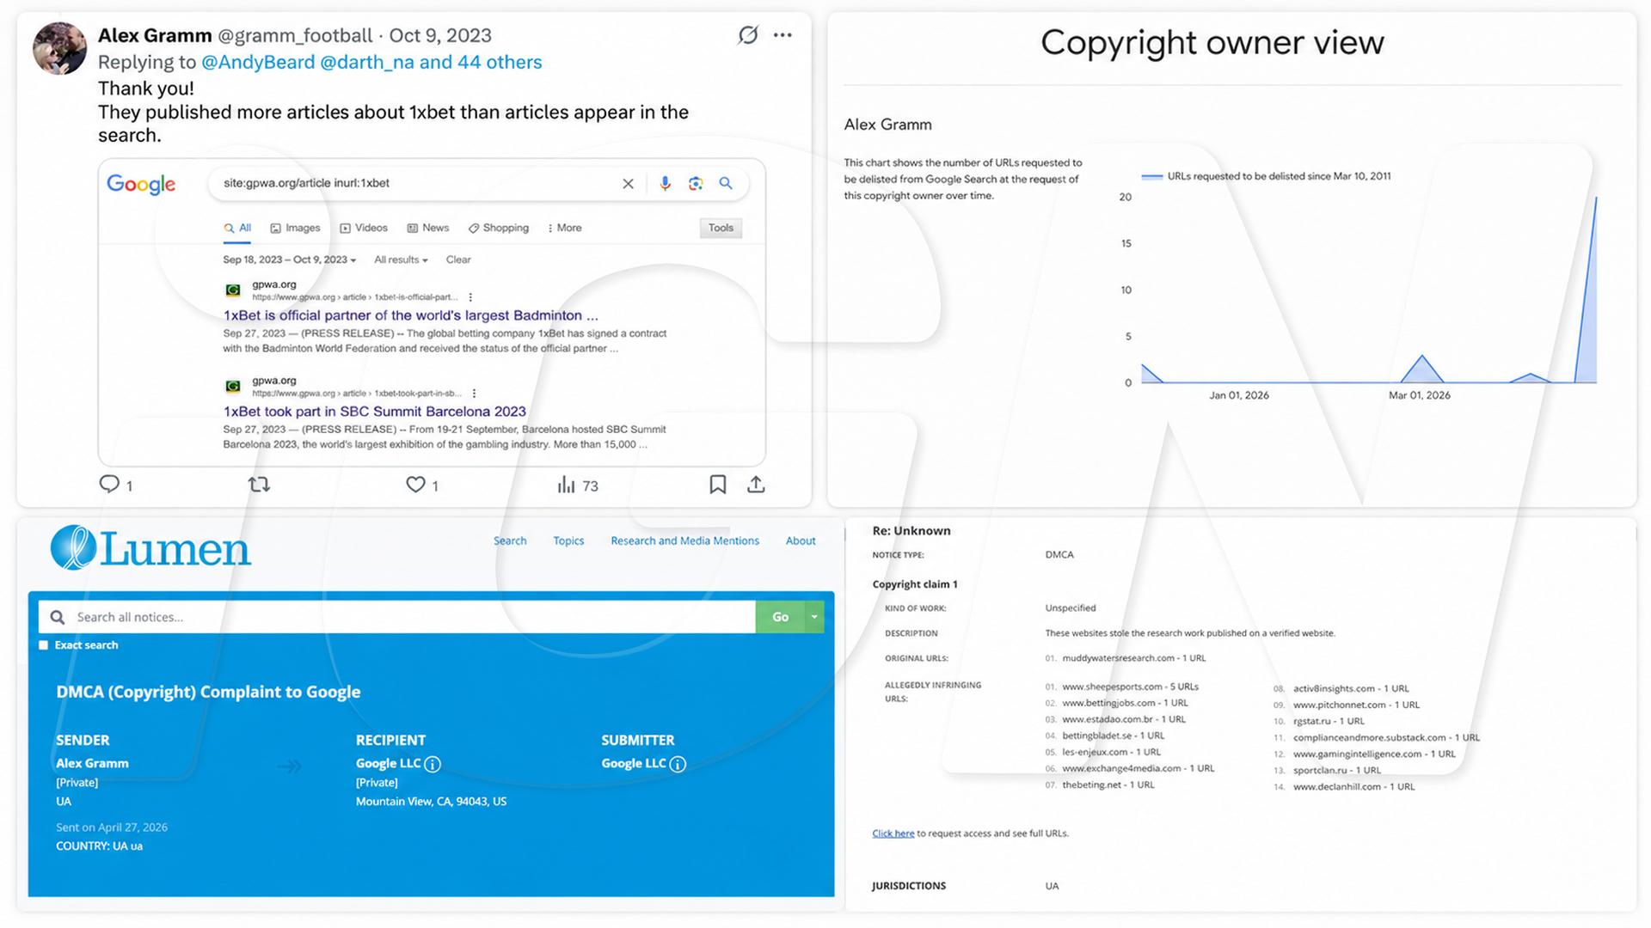Open Lumen Search menu item

pos(510,540)
